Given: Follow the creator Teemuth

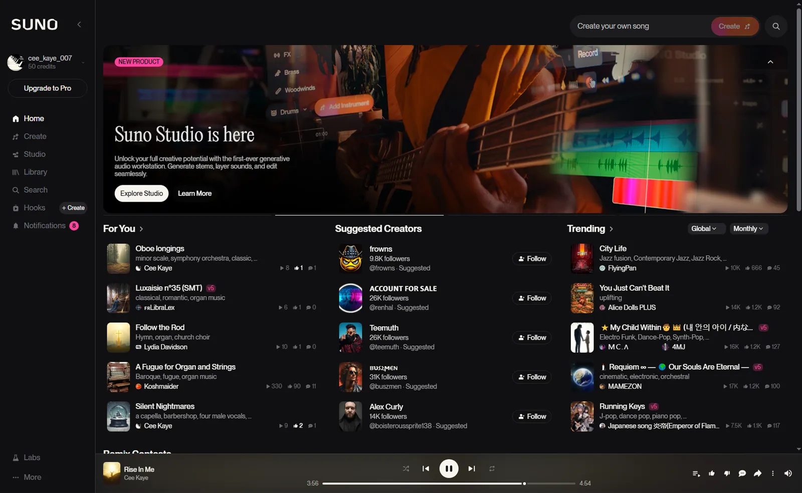Looking at the screenshot, I should point(532,338).
